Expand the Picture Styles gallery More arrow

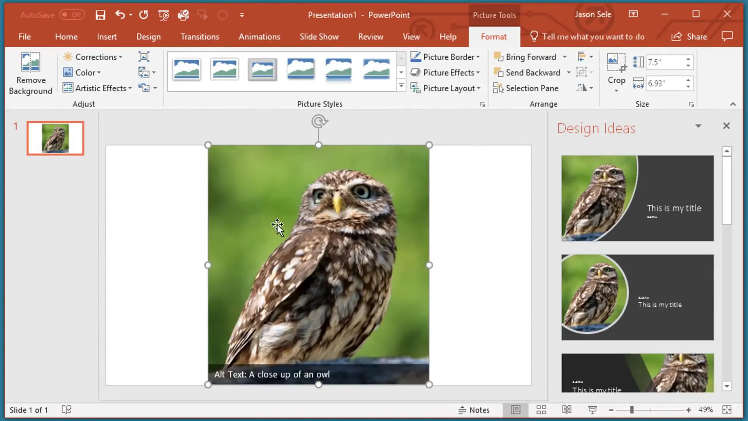pyautogui.click(x=401, y=85)
